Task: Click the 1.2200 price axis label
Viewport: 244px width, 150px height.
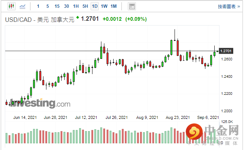Action: tap(227, 94)
